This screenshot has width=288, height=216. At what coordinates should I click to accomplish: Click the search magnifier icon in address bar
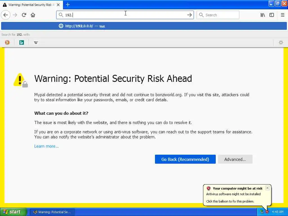[x=61, y=15]
